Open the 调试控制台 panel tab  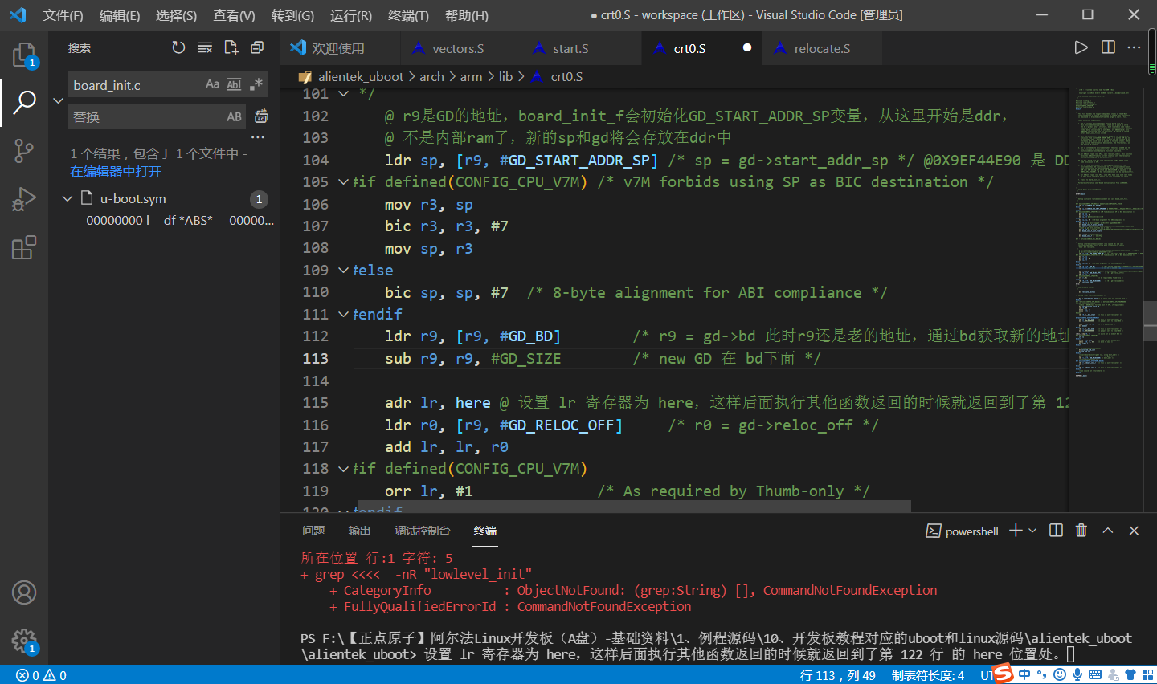click(423, 531)
